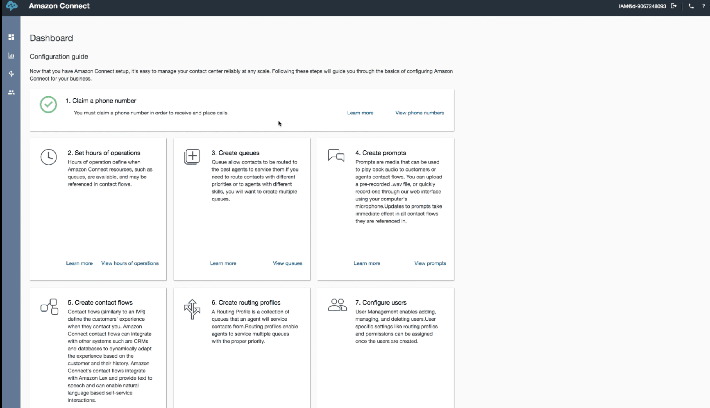Click the clock icon for hours of operations
The height and width of the screenshot is (408, 710).
tap(48, 157)
